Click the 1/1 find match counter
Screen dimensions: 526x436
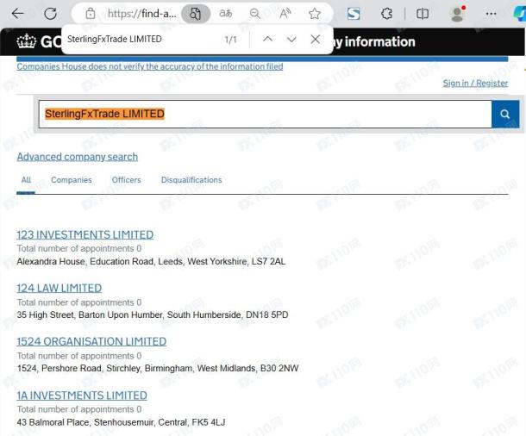click(x=230, y=40)
